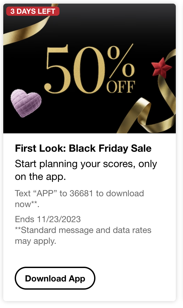The height and width of the screenshot is (308, 183).
Task: Click the quoted APP keyword in text instructions
Action: (x=45, y=193)
